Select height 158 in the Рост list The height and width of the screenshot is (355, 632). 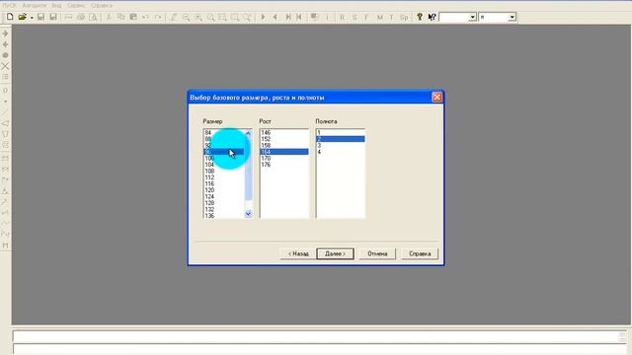284,145
